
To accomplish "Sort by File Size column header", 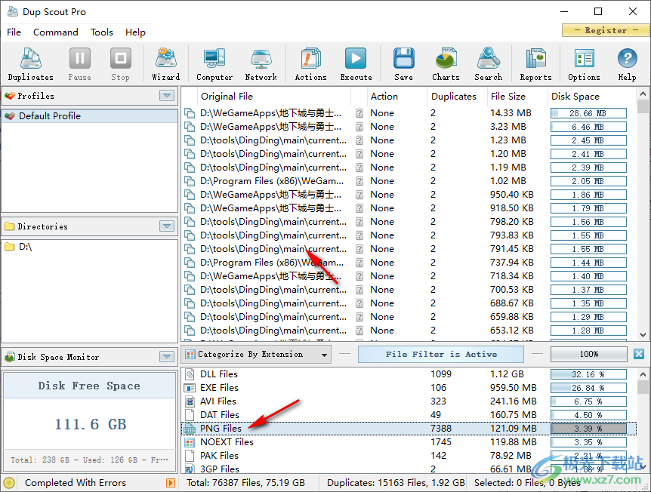I will 517,97.
